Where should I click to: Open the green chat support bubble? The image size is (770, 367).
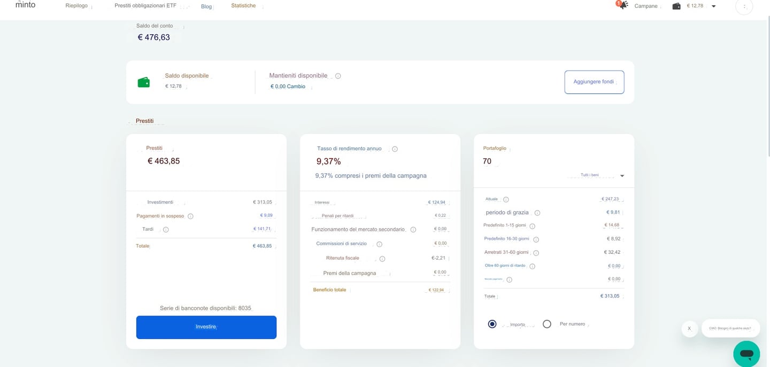746,354
